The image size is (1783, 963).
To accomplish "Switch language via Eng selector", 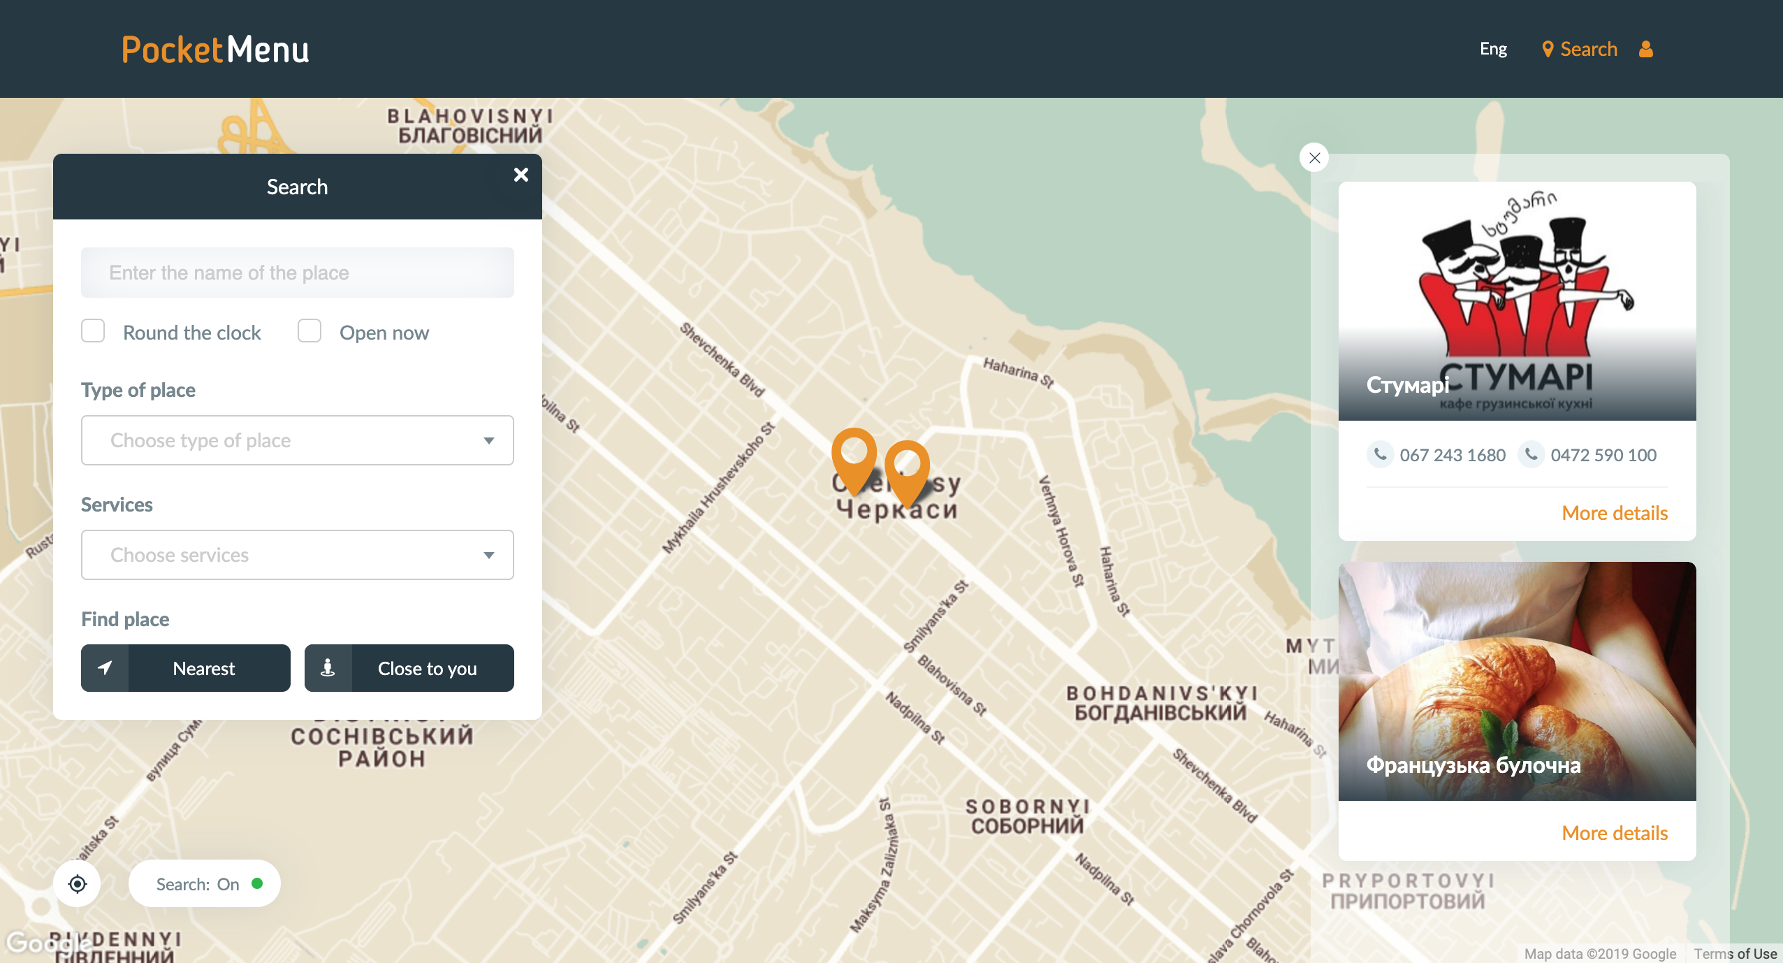I will [1493, 49].
